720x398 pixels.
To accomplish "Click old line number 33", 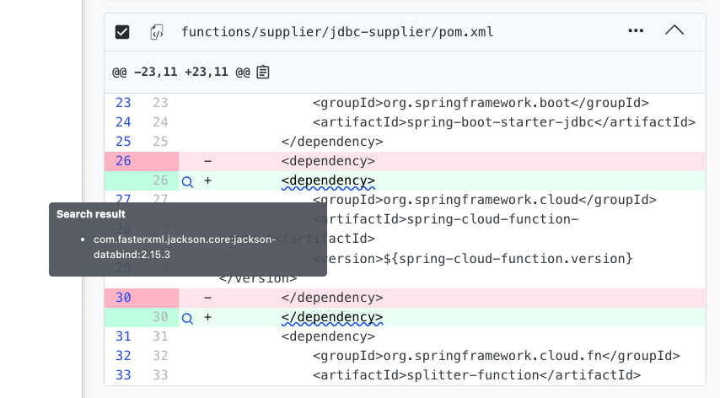I will (x=123, y=375).
